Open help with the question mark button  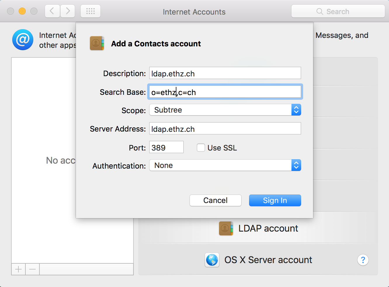(x=363, y=260)
